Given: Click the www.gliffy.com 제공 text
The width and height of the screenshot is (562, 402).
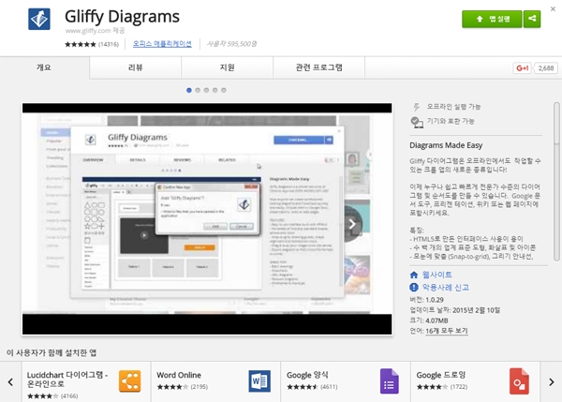Looking at the screenshot, I should [96, 31].
